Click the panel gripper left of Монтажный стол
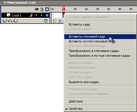 coord(1,3)
